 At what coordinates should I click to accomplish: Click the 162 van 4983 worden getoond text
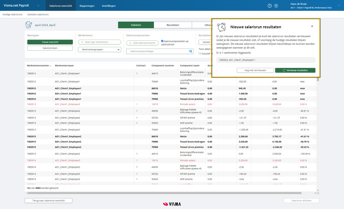click(43, 188)
